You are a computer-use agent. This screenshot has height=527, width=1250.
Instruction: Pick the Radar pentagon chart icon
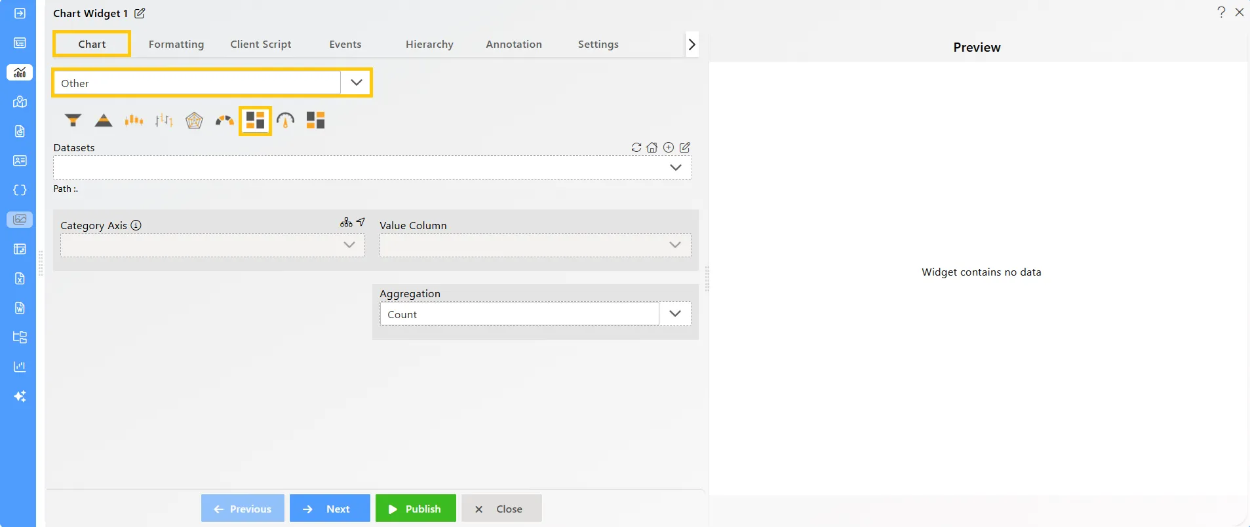coord(194,120)
